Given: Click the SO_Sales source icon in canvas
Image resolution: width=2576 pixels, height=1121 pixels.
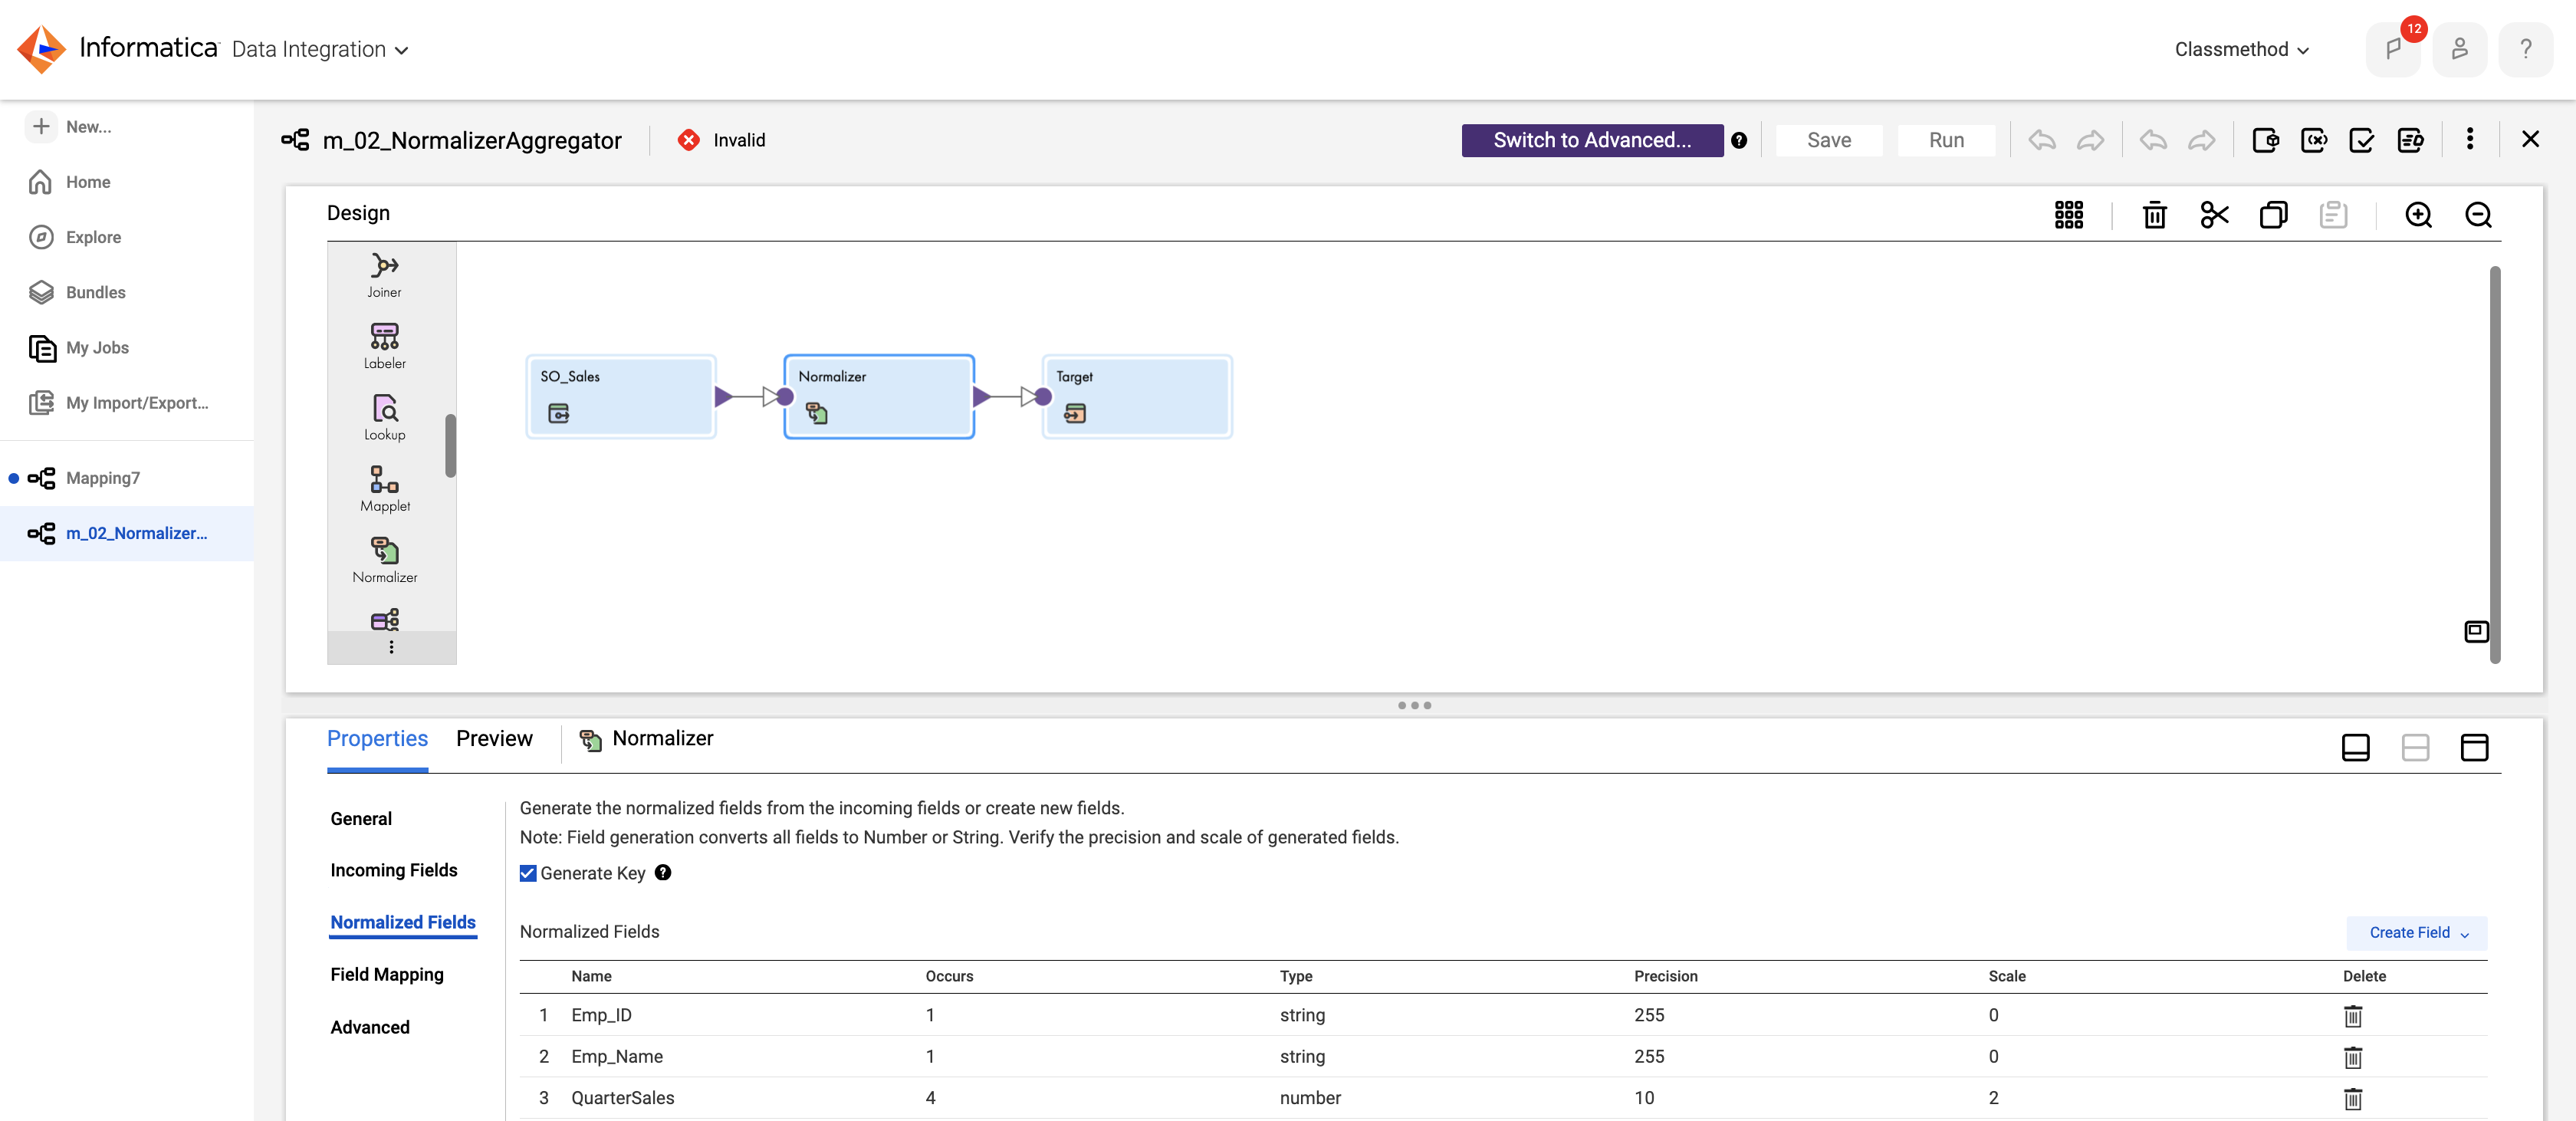Looking at the screenshot, I should [562, 414].
